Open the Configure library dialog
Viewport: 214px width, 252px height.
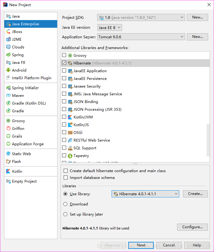click(192, 227)
